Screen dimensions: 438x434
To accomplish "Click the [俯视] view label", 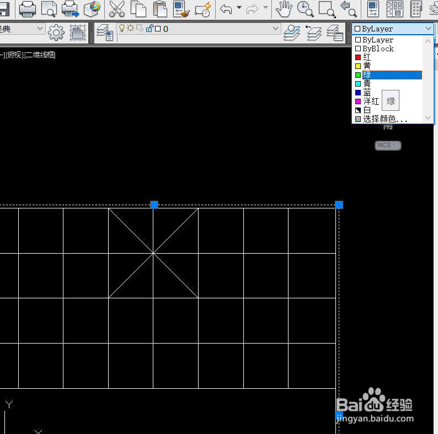I will [x=15, y=55].
